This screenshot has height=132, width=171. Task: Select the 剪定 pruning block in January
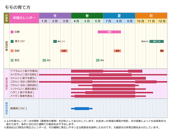44,60
